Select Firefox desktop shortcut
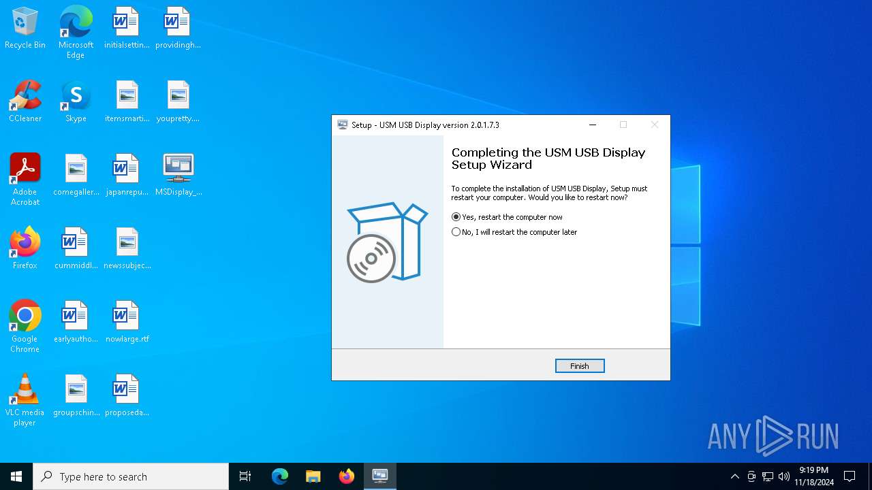872x490 pixels. (x=25, y=249)
